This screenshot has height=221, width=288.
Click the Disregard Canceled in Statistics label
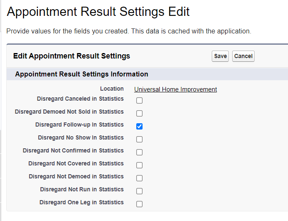click(x=80, y=99)
